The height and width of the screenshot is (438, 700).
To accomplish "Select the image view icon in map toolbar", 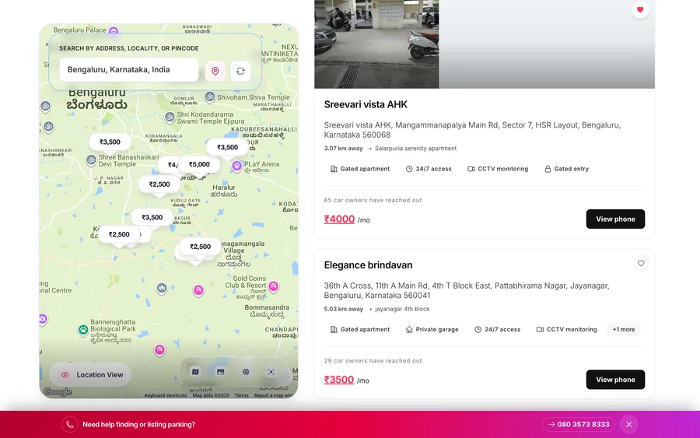I will tap(221, 371).
